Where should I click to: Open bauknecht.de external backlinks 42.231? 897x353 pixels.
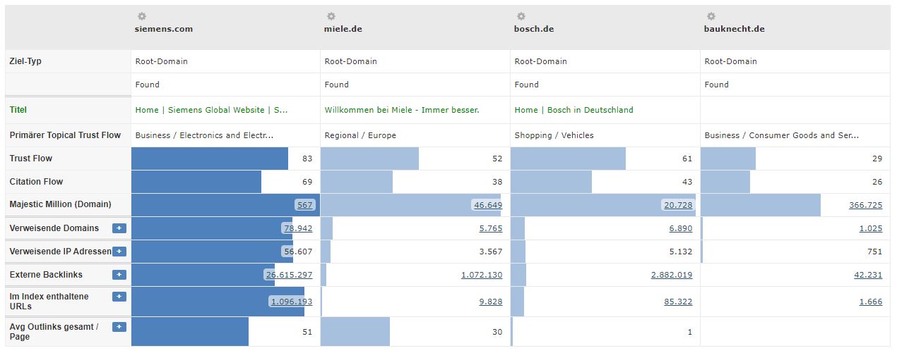[x=868, y=275]
